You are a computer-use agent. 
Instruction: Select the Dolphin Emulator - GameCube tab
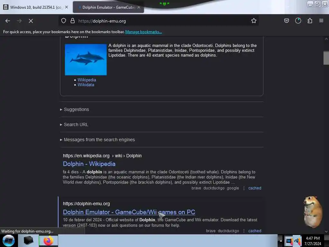point(108,7)
